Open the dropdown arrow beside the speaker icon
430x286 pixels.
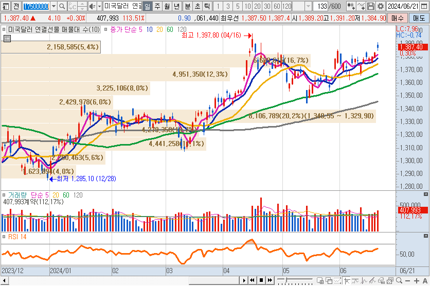pos(99,6)
